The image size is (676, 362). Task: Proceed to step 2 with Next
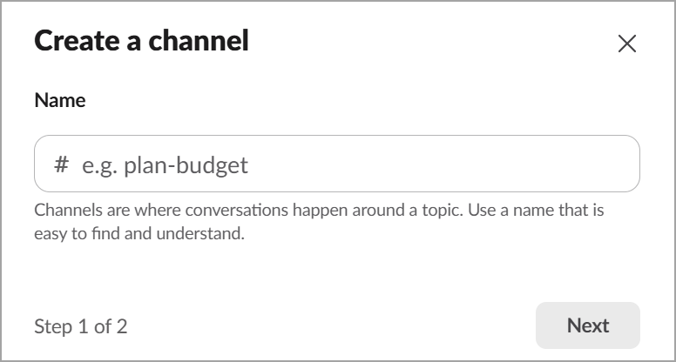tap(587, 325)
